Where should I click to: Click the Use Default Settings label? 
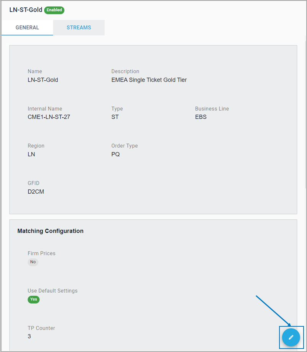coord(52,291)
